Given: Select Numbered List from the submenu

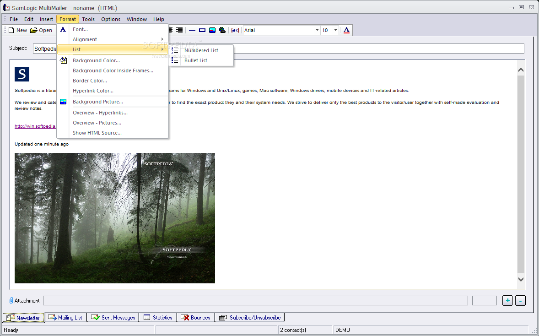Looking at the screenshot, I should tap(201, 50).
